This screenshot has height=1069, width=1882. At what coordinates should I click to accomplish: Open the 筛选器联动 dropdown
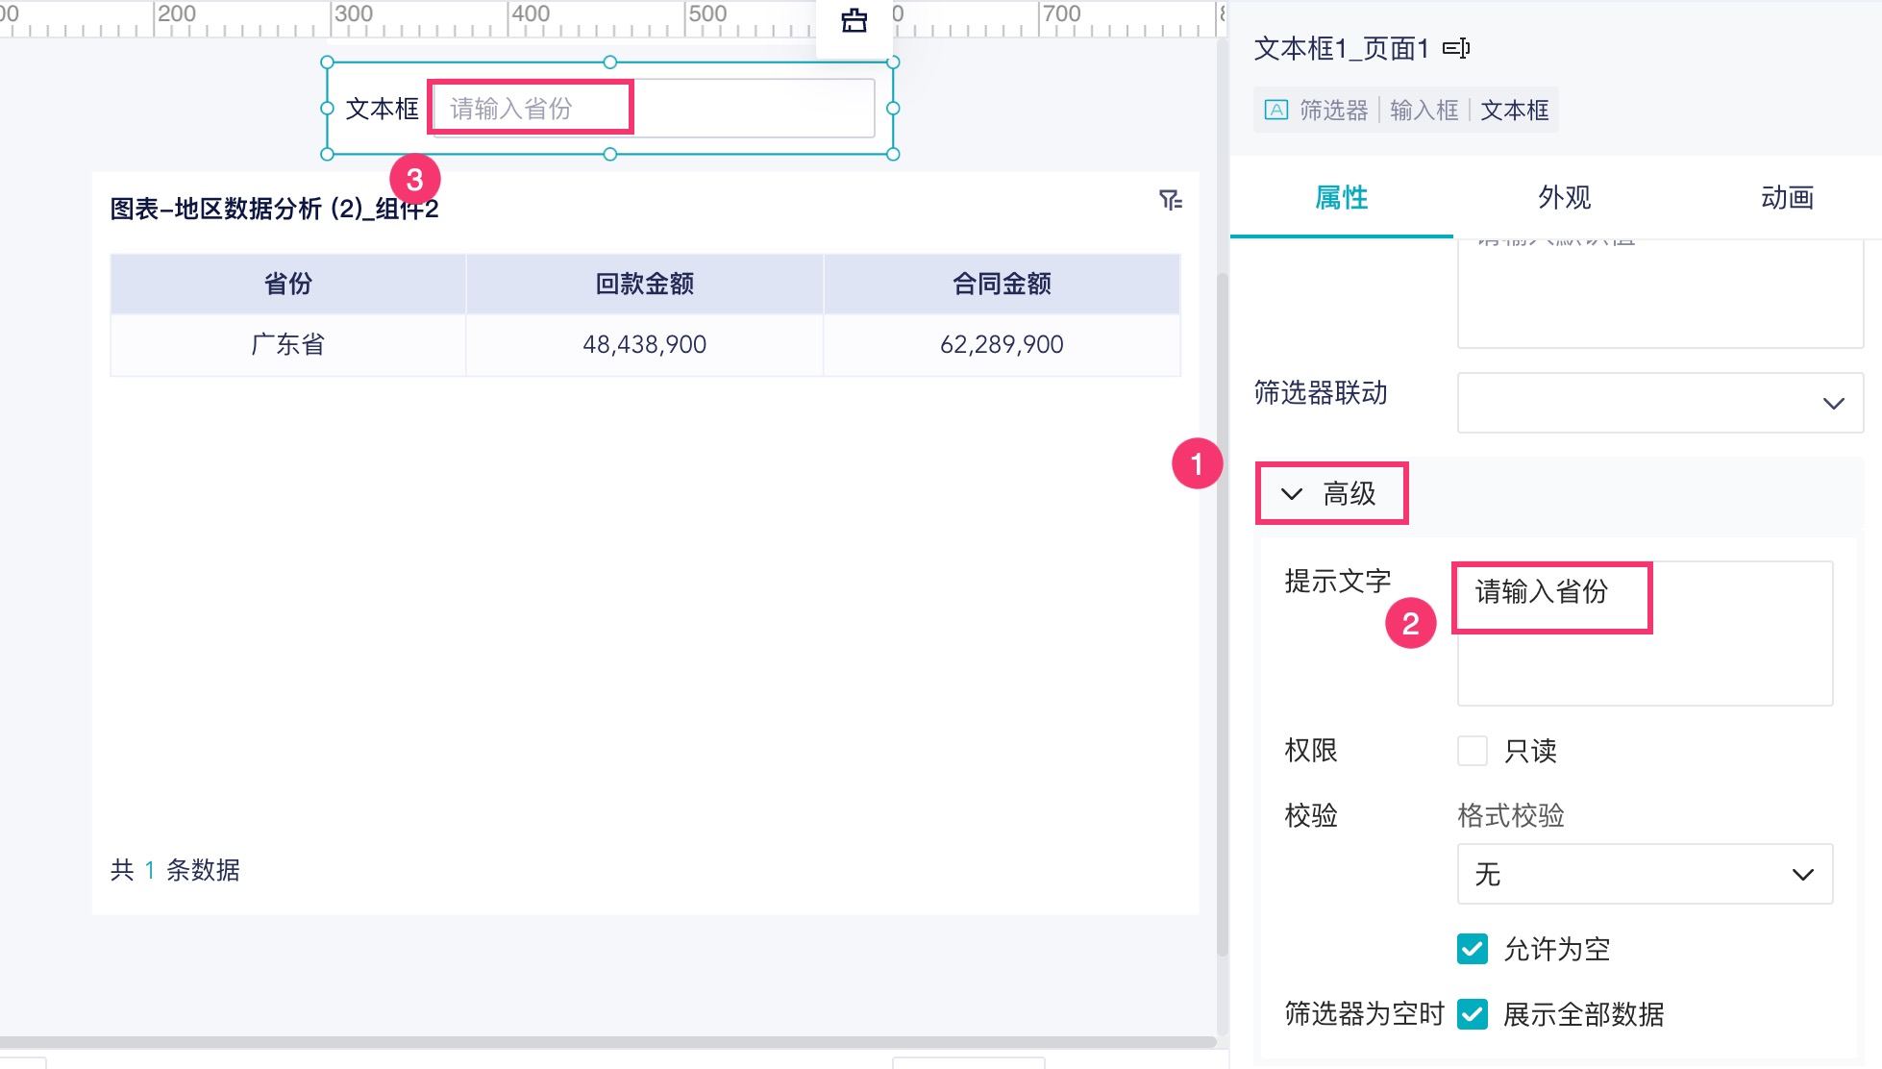pos(1659,403)
